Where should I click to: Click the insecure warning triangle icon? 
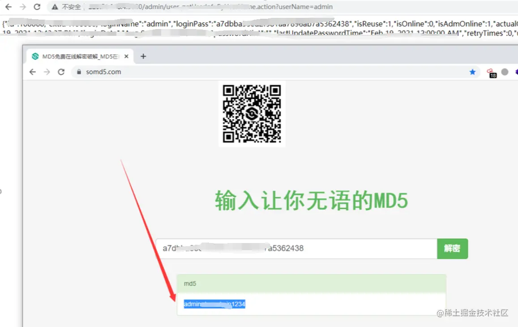pos(55,7)
